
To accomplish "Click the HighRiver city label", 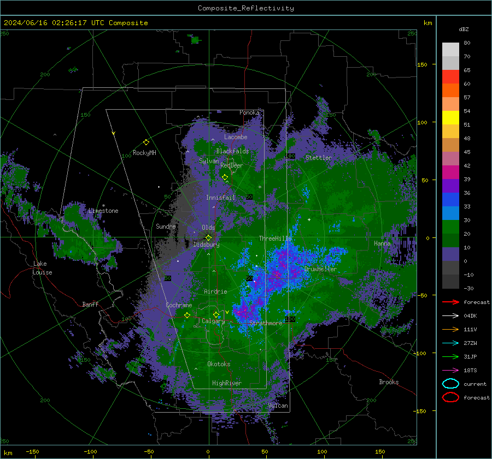I will [x=227, y=383].
